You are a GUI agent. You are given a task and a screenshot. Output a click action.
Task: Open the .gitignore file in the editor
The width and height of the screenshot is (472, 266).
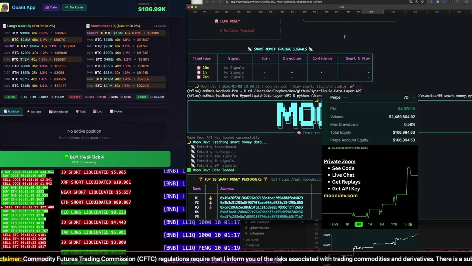[x=257, y=233]
